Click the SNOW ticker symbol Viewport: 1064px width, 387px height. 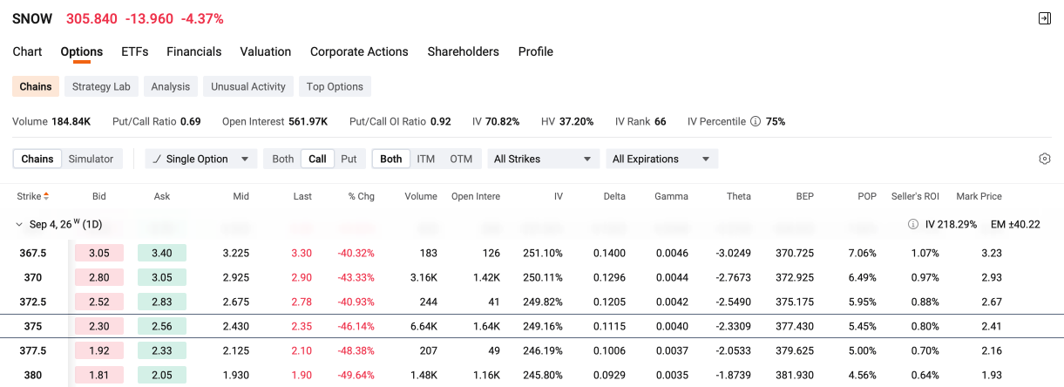[x=32, y=18]
